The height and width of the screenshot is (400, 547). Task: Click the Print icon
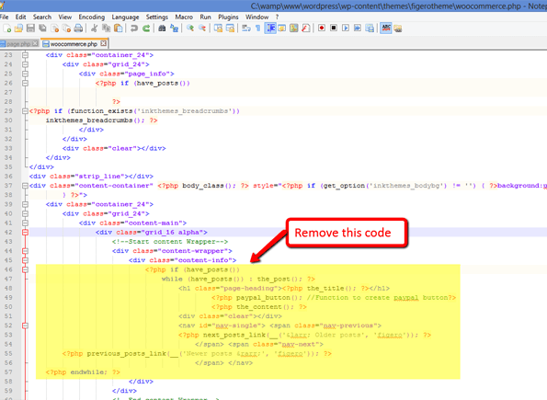(x=78, y=29)
